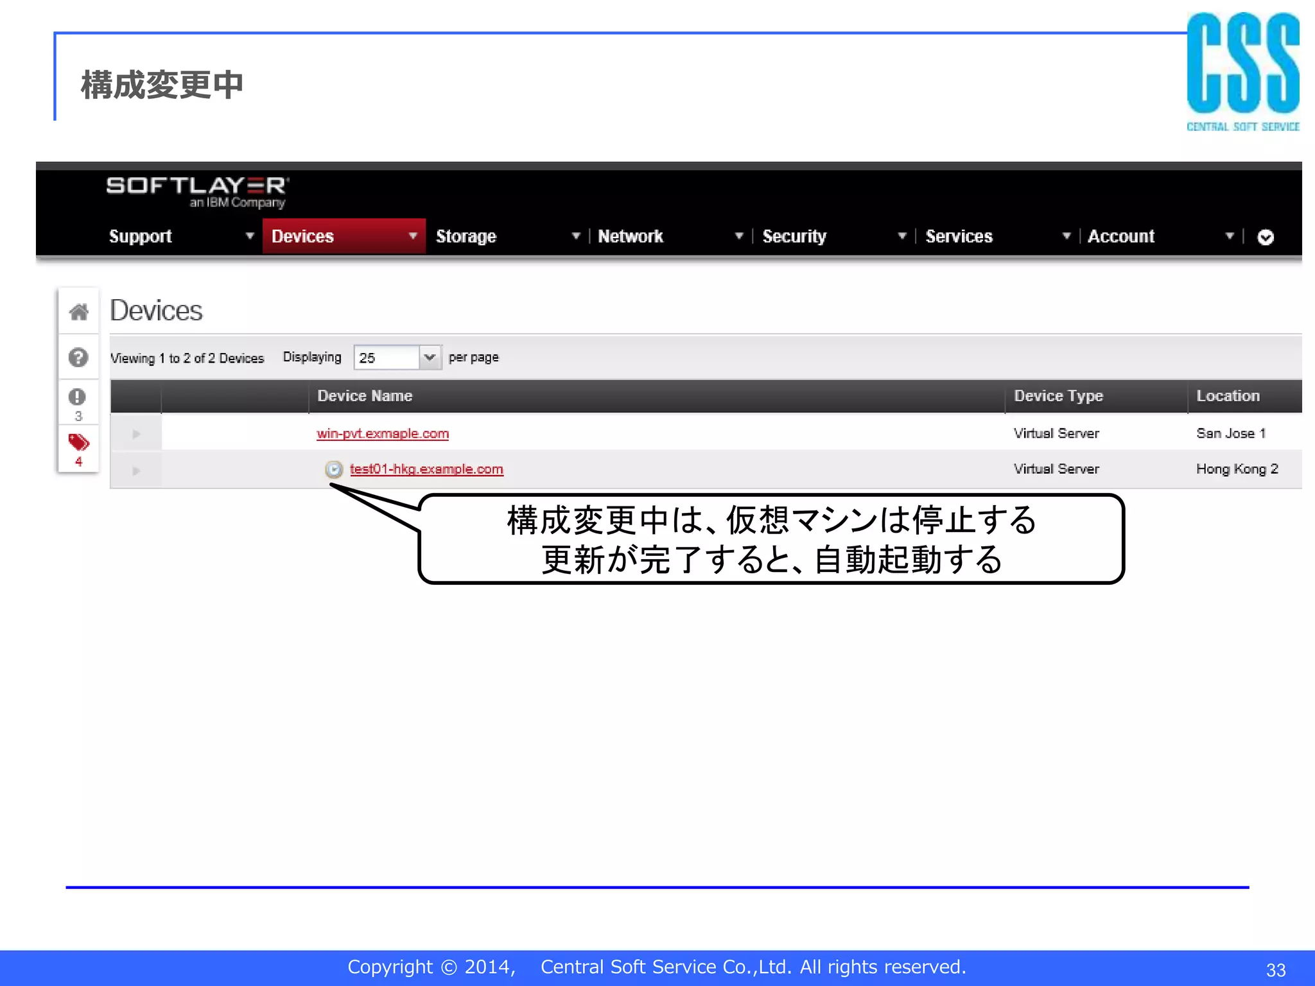1315x986 pixels.
Task: Click the CSS Central Soft Service logo
Action: coord(1242,72)
